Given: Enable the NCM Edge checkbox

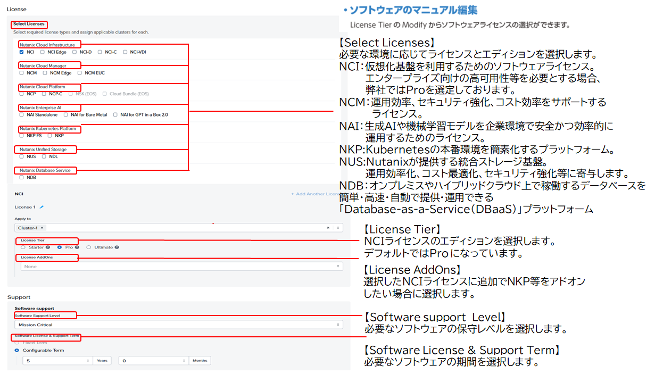Looking at the screenshot, I should click(45, 73).
